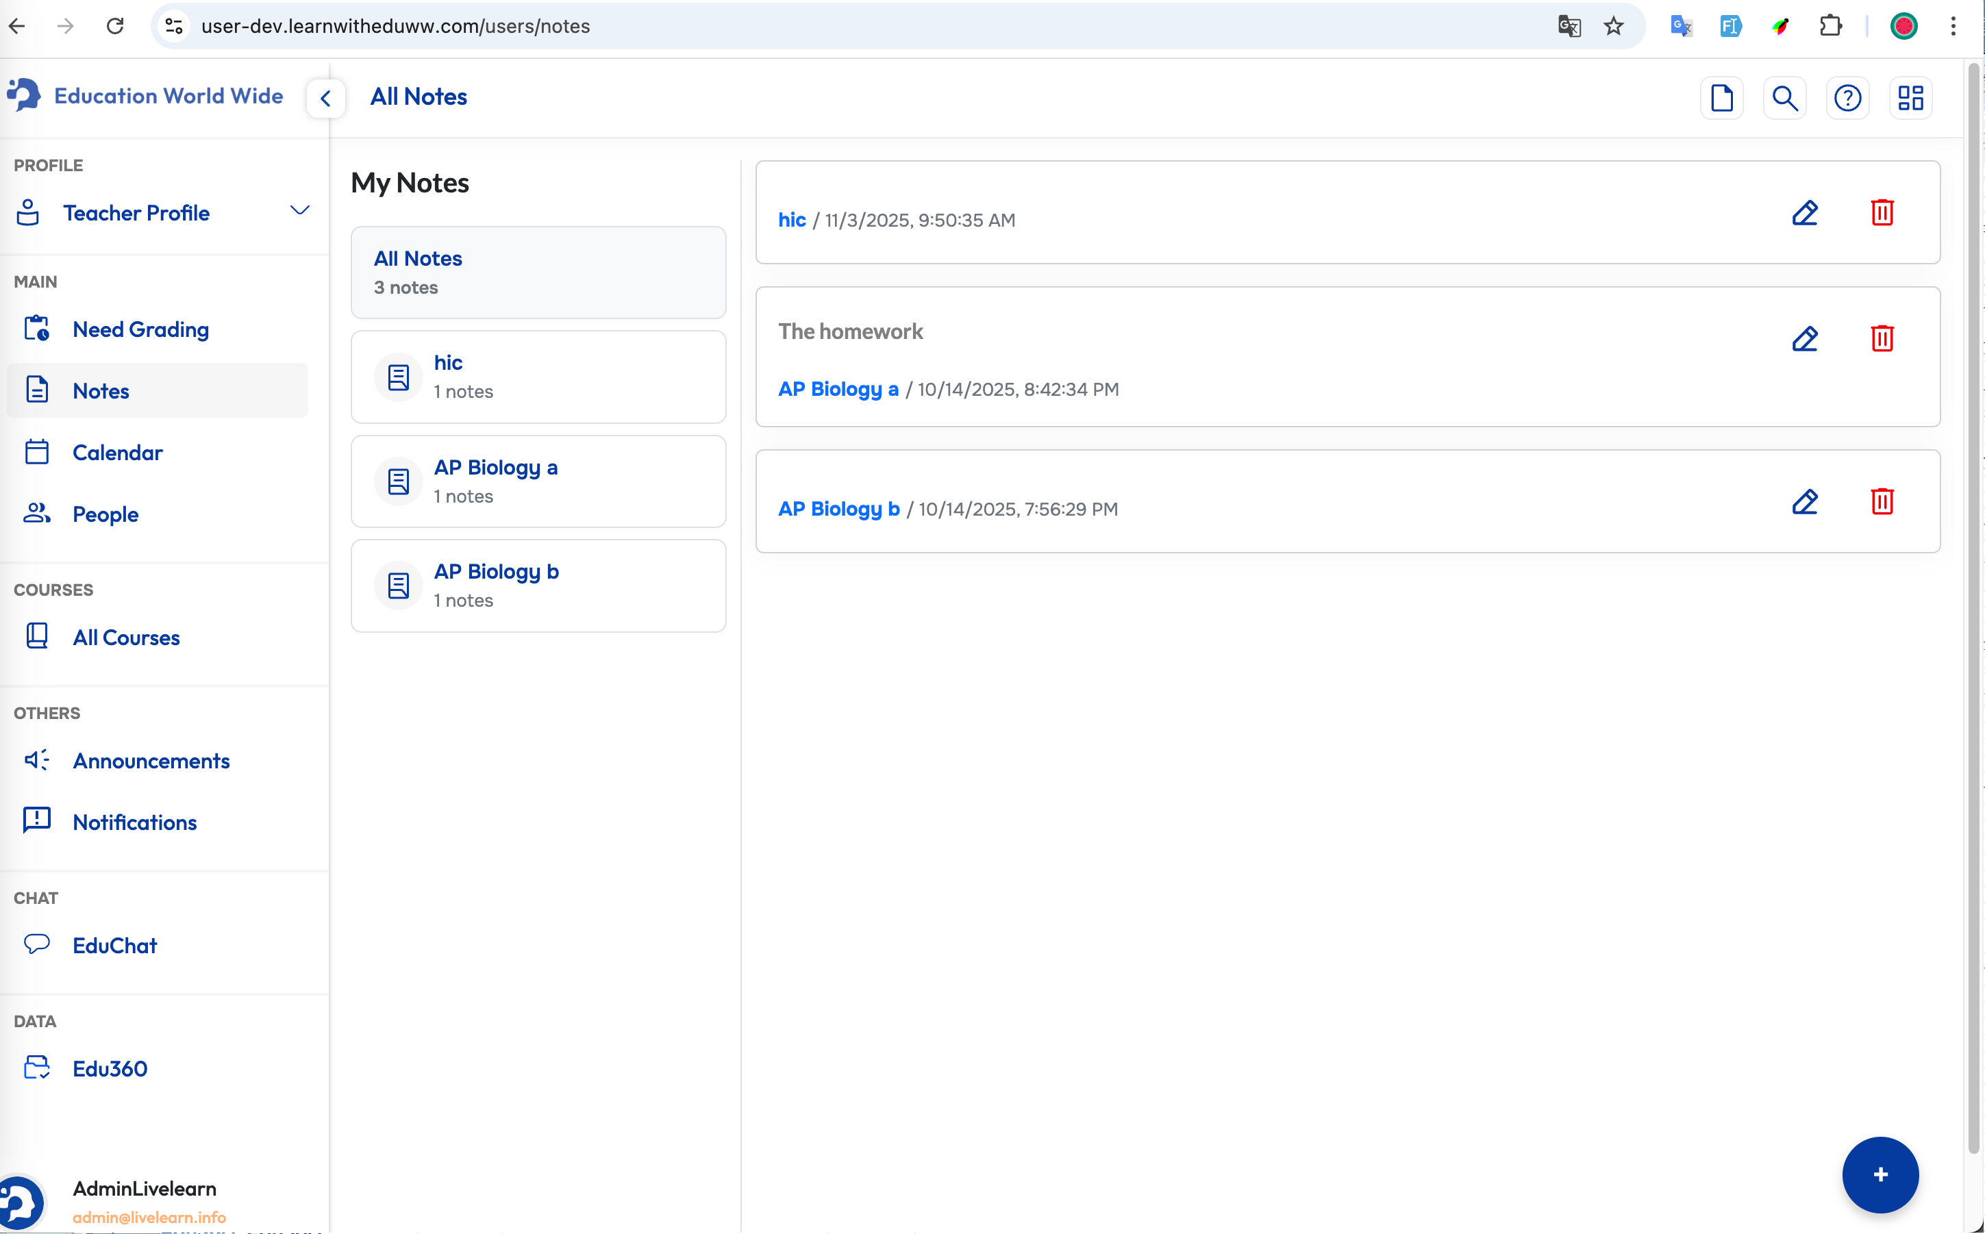1985x1234 pixels.
Task: Open the grid apps icon
Action: (1910, 99)
